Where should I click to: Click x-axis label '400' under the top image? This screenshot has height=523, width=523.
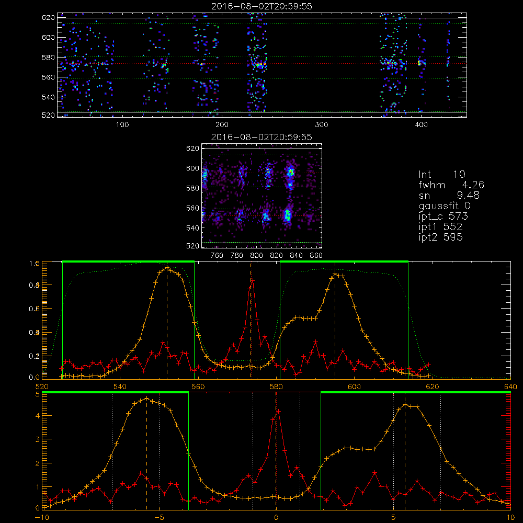421,125
